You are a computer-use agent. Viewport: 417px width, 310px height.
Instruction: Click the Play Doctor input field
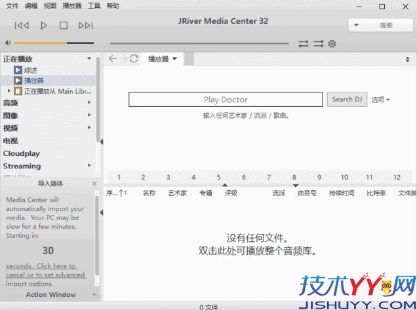point(226,100)
